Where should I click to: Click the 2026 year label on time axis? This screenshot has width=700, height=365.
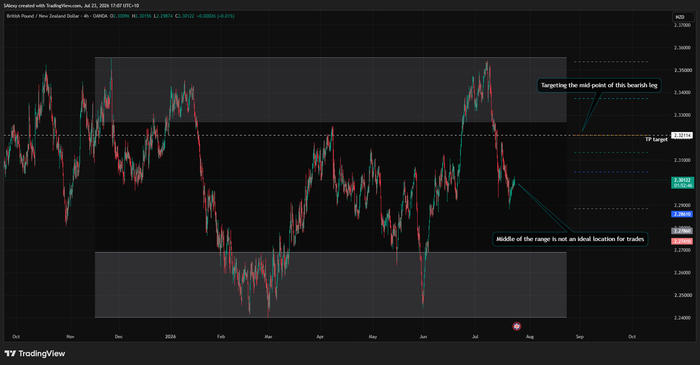pos(170,336)
